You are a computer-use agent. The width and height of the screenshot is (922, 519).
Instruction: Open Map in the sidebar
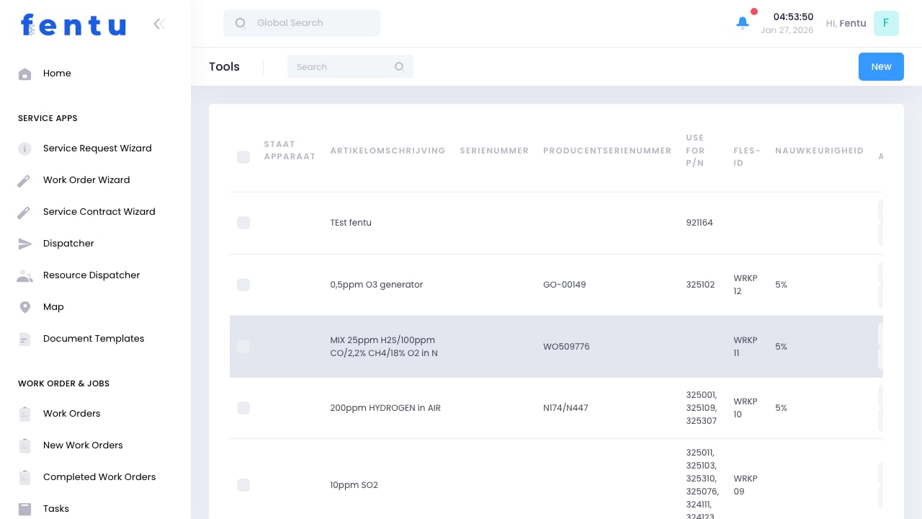click(x=53, y=307)
